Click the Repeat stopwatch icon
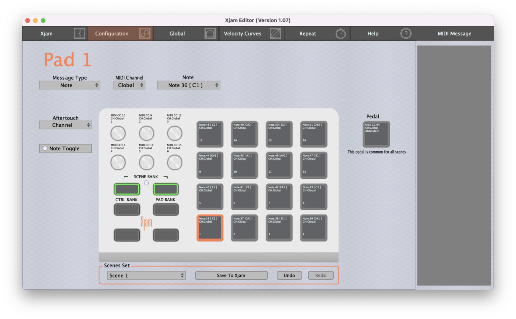The width and height of the screenshot is (516, 319). click(341, 34)
